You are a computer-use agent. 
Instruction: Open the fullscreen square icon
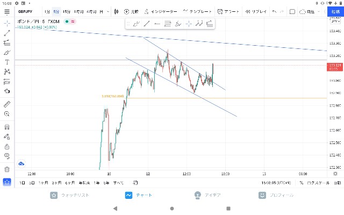coord(292,12)
